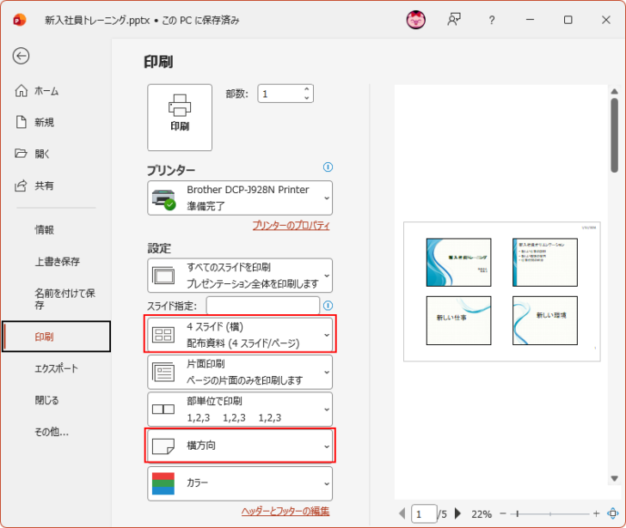
Task: Click the copies number input field
Action: coord(280,94)
